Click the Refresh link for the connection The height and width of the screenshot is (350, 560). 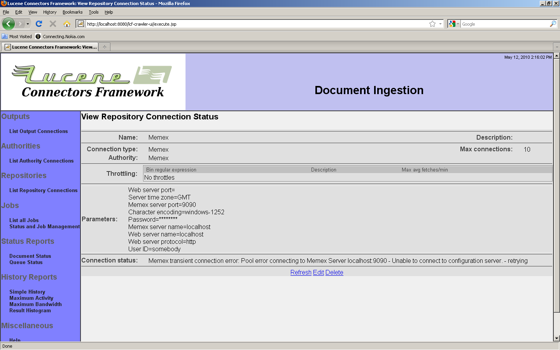pyautogui.click(x=301, y=273)
